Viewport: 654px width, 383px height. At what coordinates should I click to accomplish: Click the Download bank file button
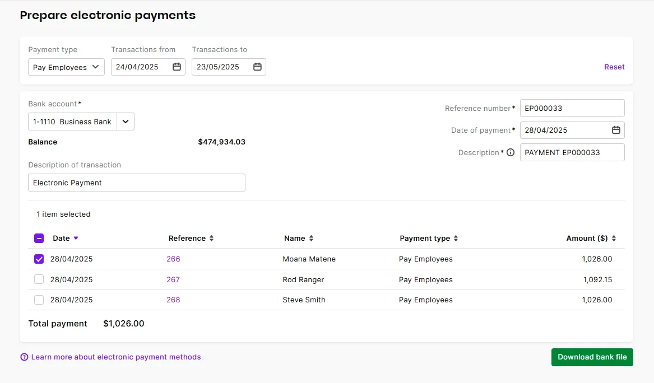point(592,357)
